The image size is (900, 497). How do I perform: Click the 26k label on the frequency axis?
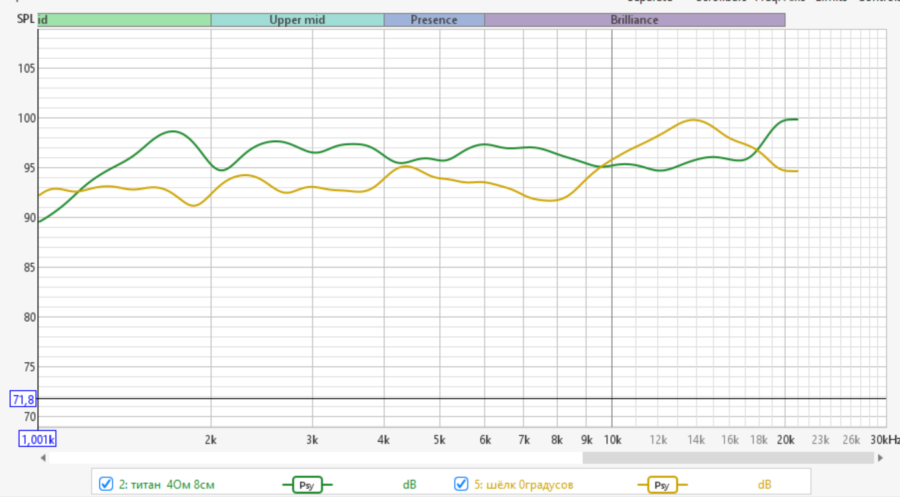click(851, 439)
